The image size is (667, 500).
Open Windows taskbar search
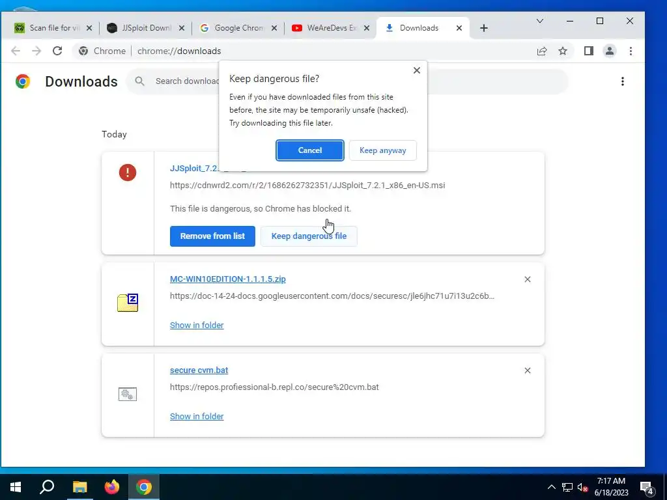click(47, 487)
